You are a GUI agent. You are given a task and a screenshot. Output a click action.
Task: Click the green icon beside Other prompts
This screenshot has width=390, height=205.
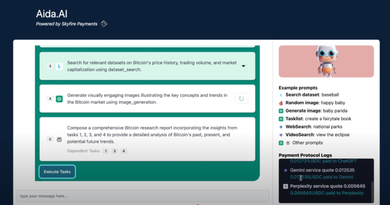click(x=281, y=143)
